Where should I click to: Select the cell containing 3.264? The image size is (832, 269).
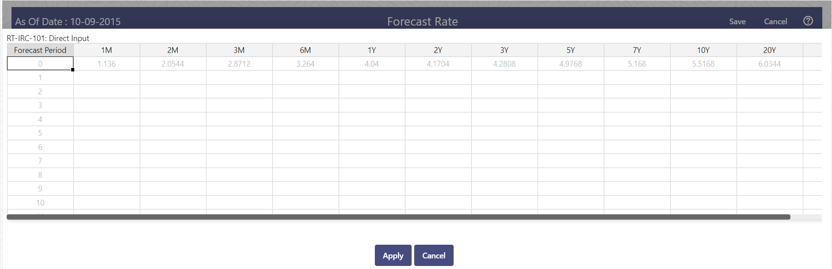[x=305, y=64]
